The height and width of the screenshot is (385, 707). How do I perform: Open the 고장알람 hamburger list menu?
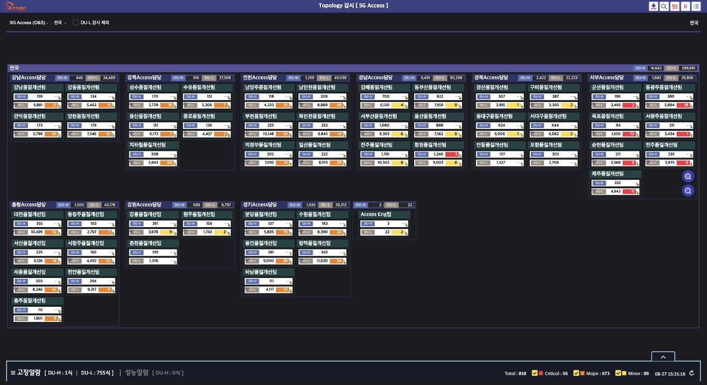point(13,373)
